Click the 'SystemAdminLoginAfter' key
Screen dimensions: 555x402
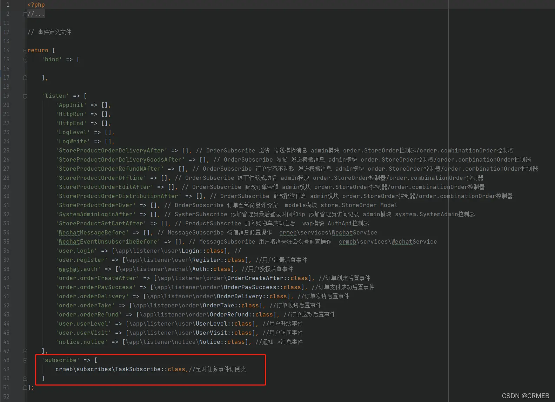(x=96, y=214)
